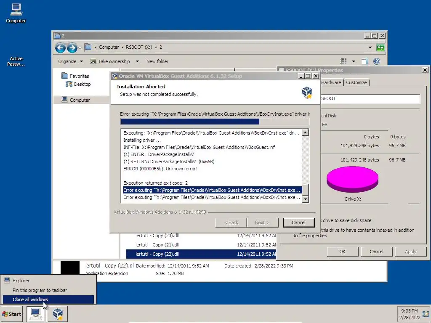Viewport: 431px width, 323px height.
Task: Select highlighted 'Error excuting' log line
Action: tap(212, 190)
